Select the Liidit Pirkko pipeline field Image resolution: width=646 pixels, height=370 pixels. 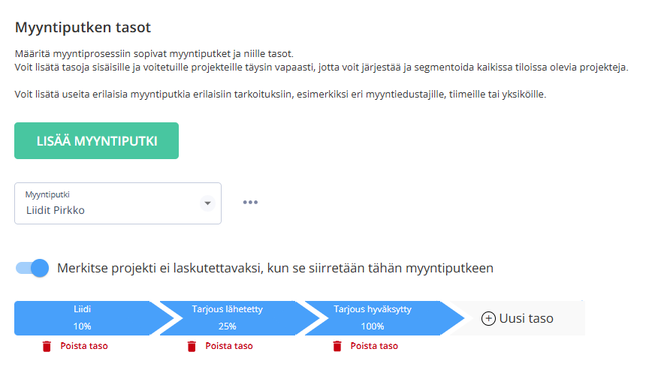pos(118,203)
